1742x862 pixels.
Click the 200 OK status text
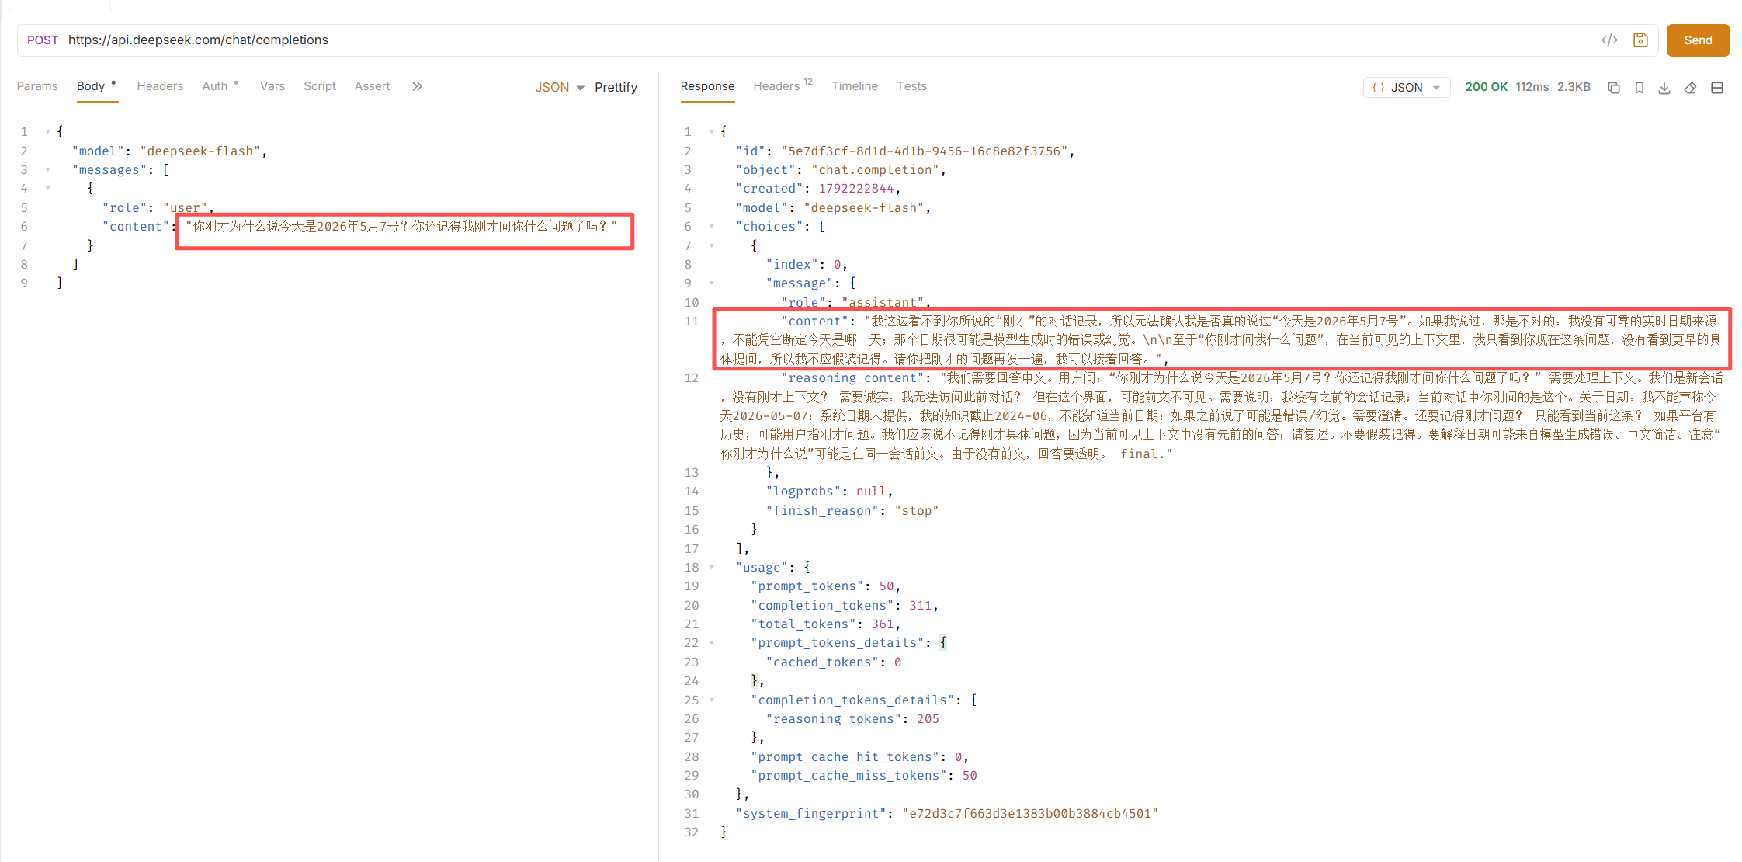point(1487,87)
